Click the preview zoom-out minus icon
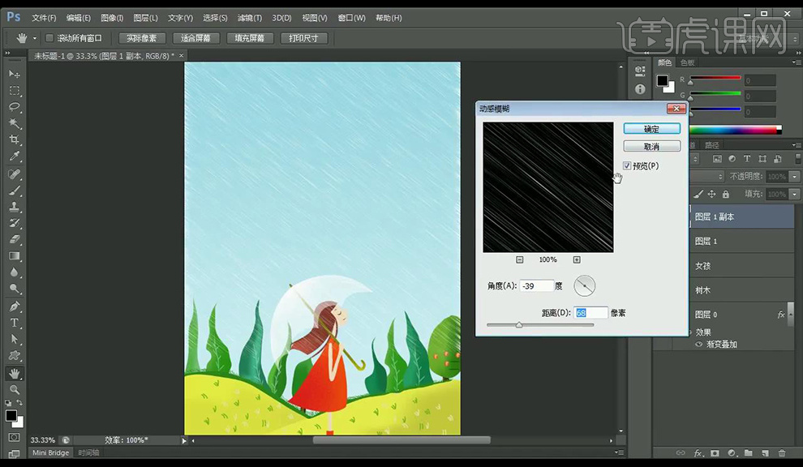The image size is (803, 467). [x=520, y=259]
